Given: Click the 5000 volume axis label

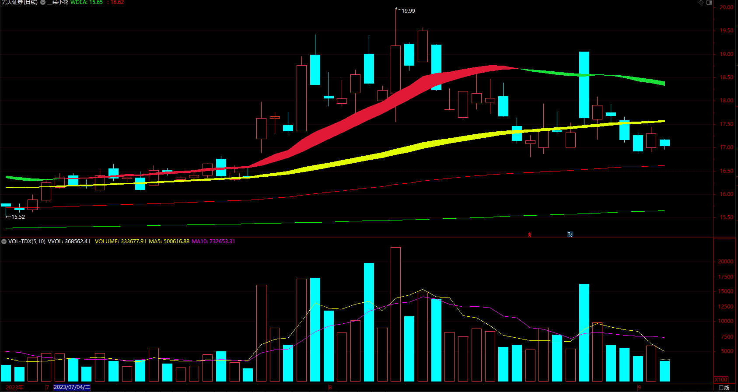Looking at the screenshot, I should 727,351.
